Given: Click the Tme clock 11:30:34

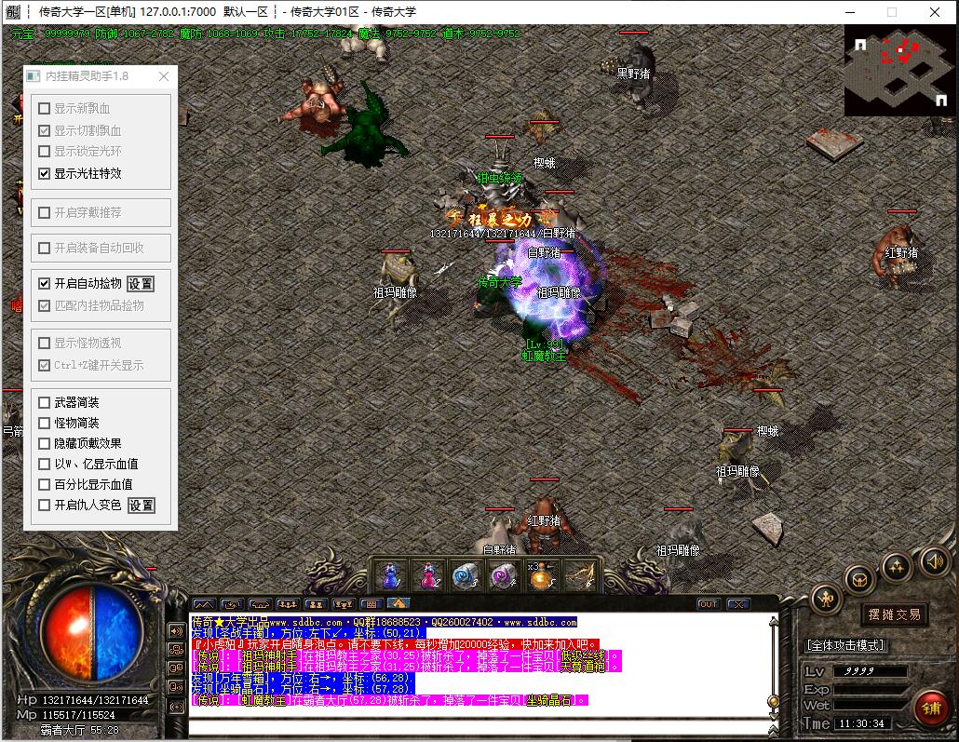Looking at the screenshot, I should click(862, 723).
